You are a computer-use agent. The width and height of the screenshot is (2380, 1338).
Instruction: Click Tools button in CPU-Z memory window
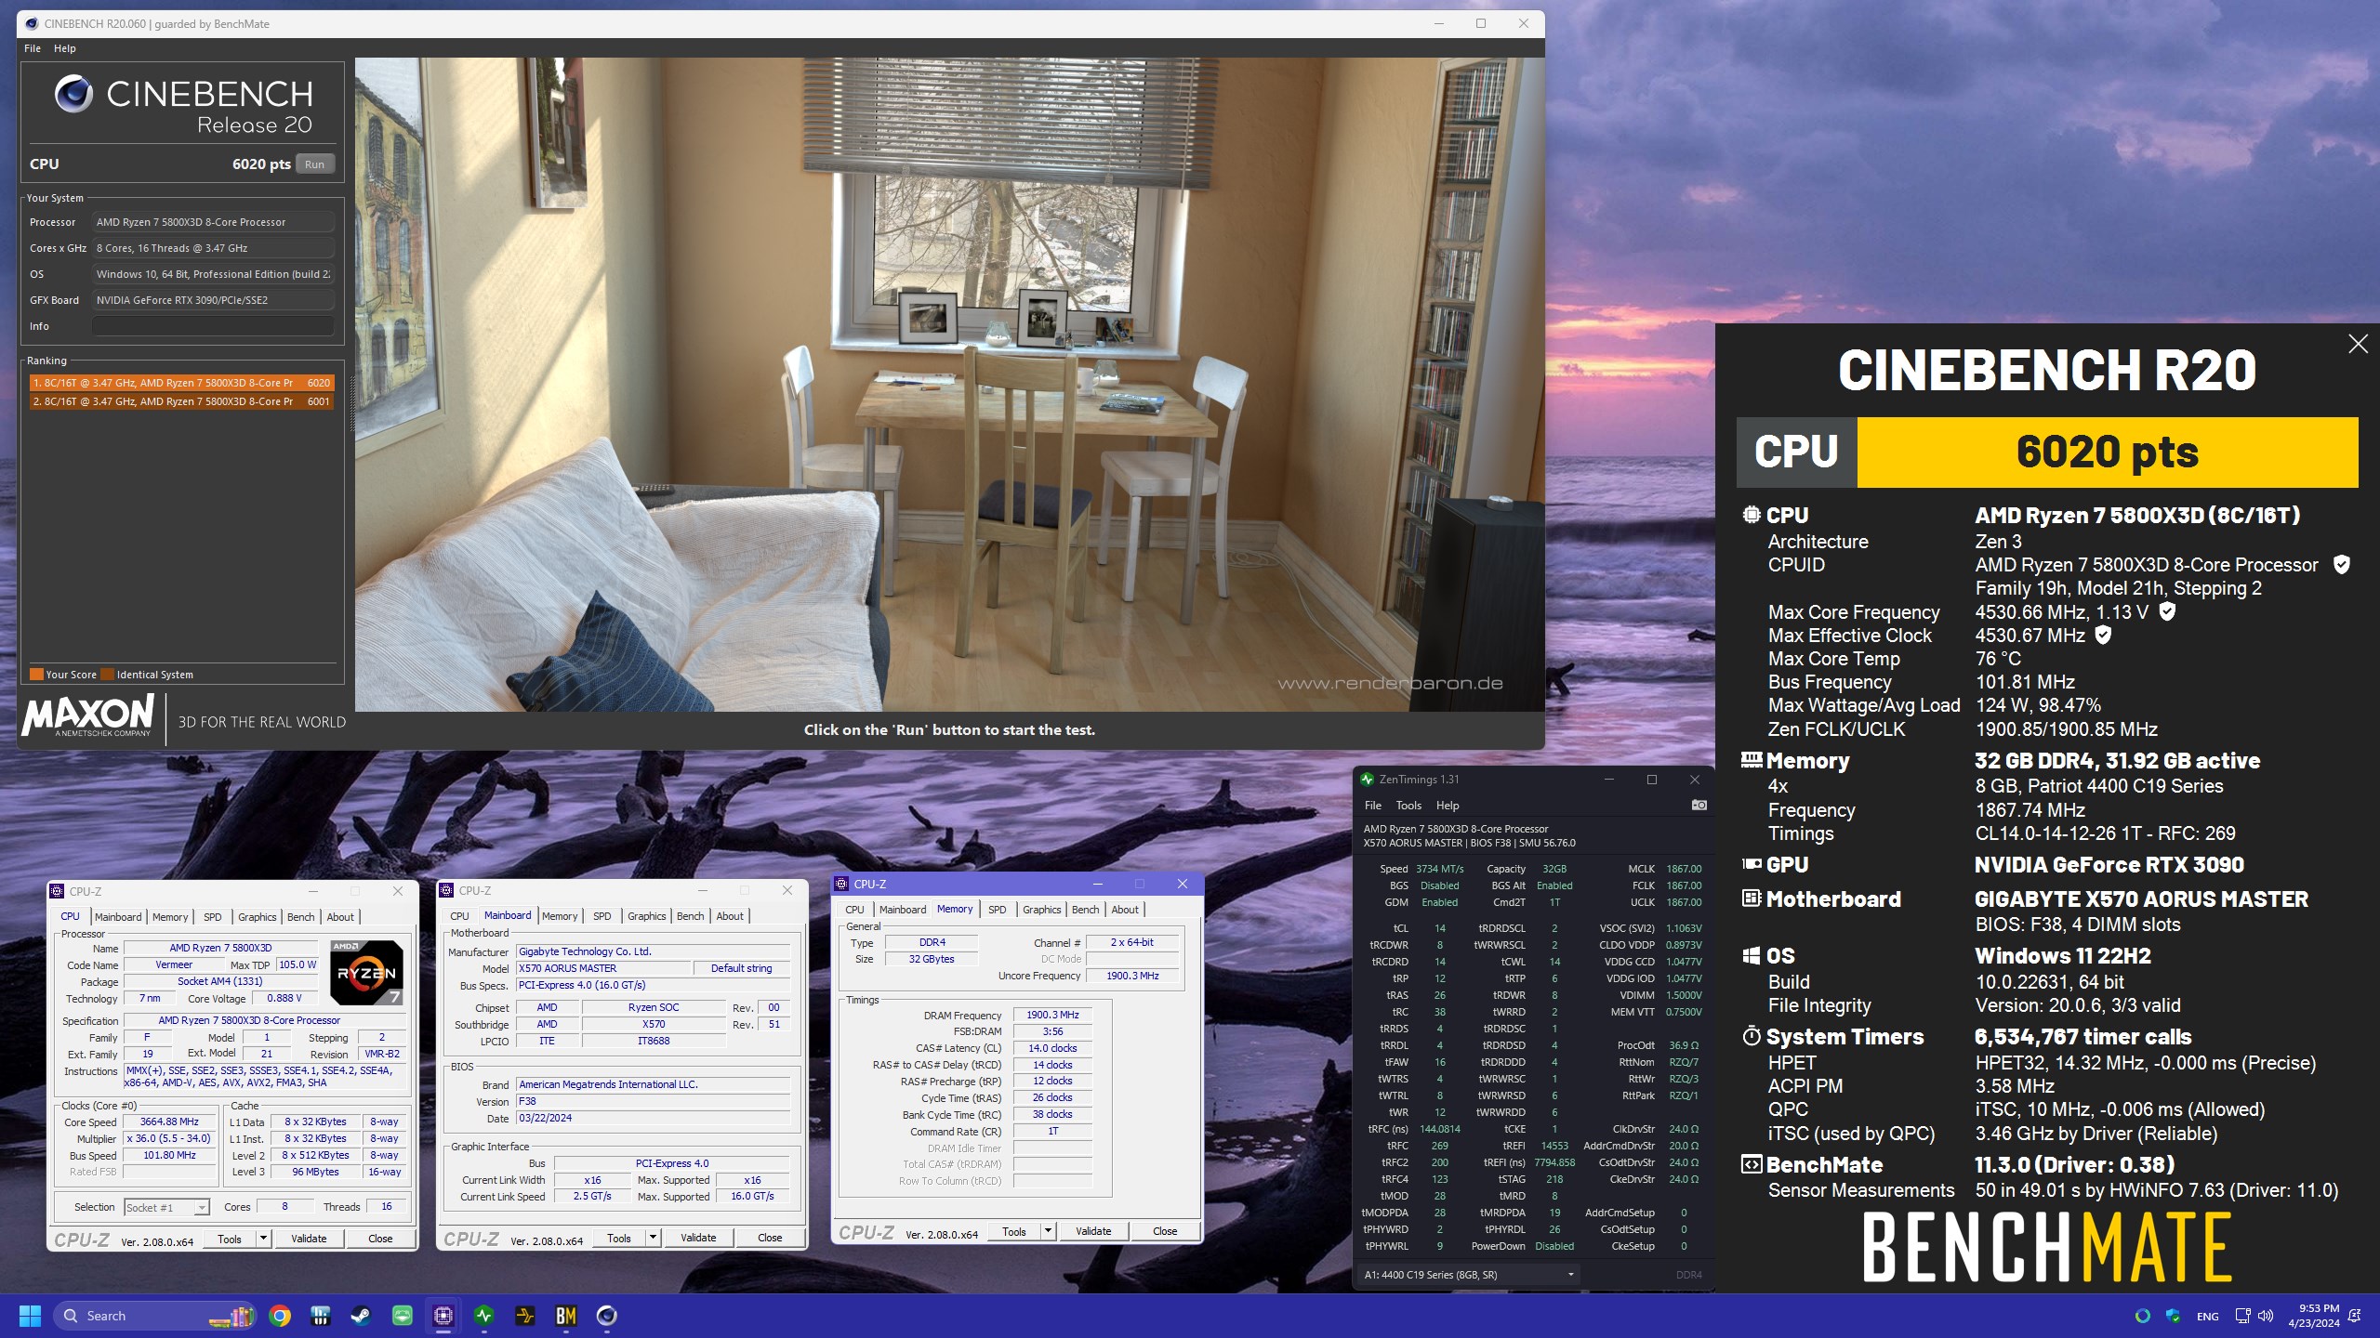[x=1014, y=1231]
